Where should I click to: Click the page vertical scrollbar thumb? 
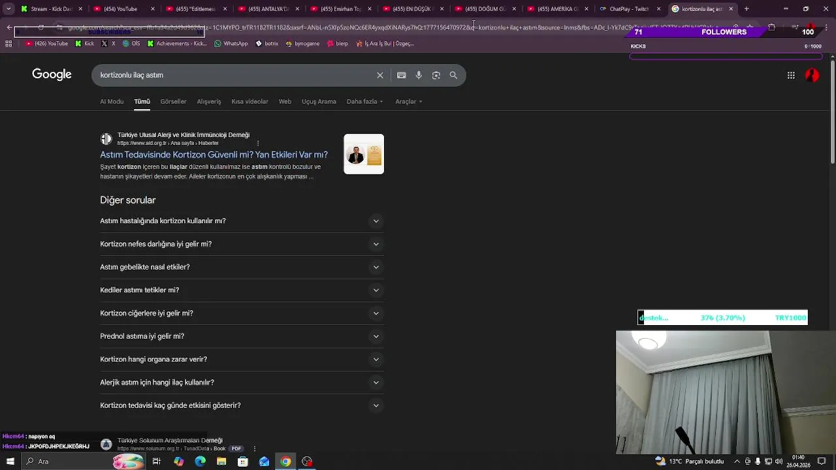[x=833, y=111]
